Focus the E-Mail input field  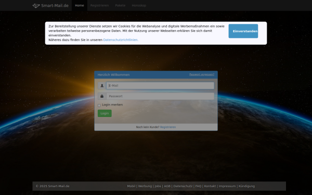160,86
